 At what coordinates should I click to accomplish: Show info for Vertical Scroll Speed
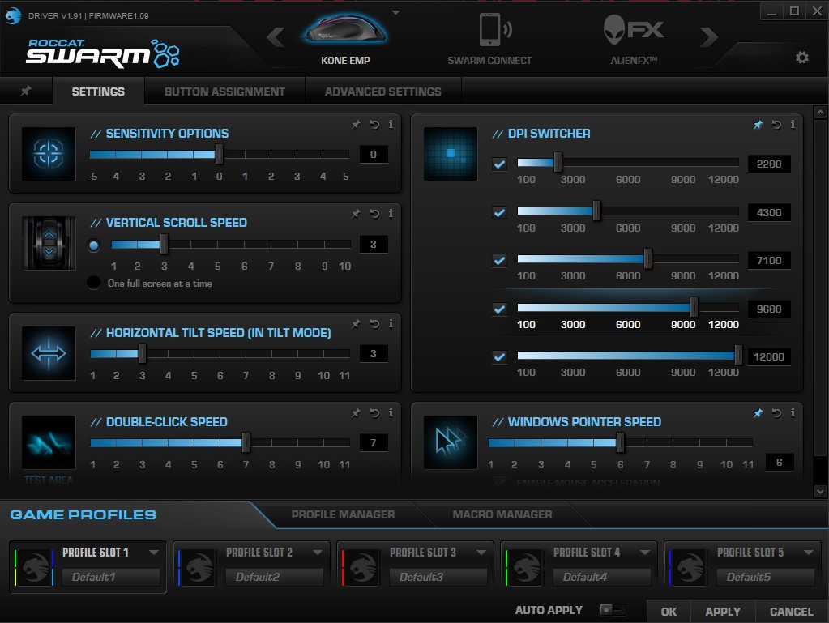coord(391,214)
